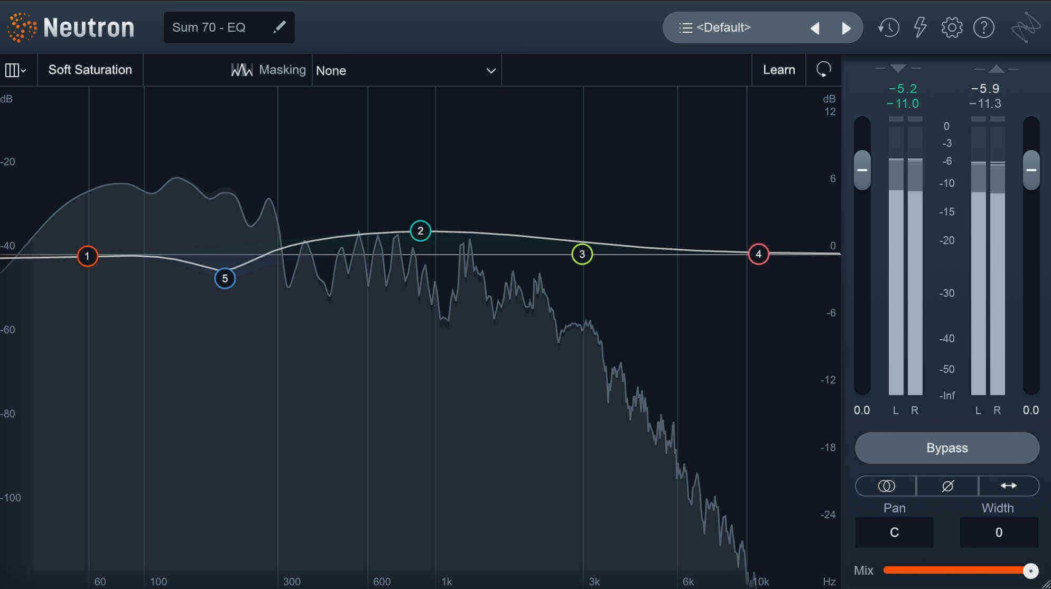The image size is (1051, 589).
Task: Click the Neutron logo icon
Action: coord(22,27)
